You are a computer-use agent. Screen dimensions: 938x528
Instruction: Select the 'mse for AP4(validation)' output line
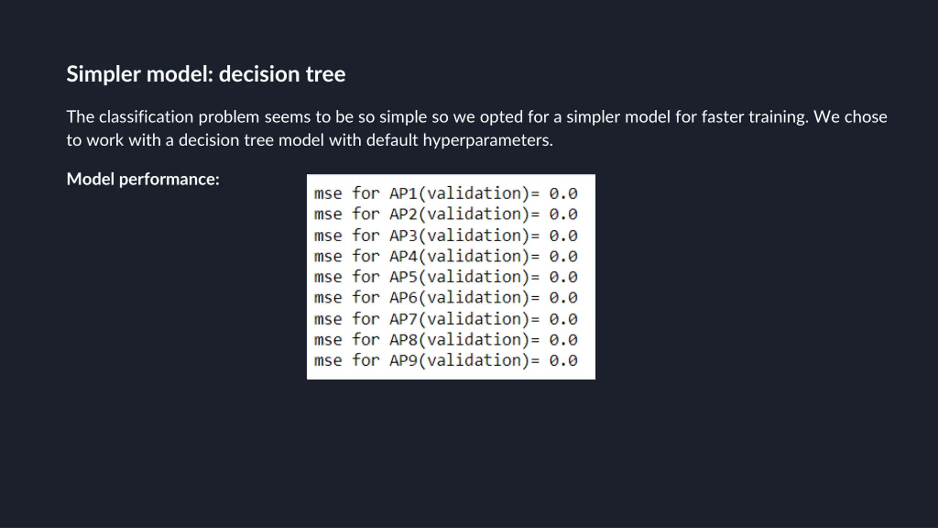[x=446, y=256]
